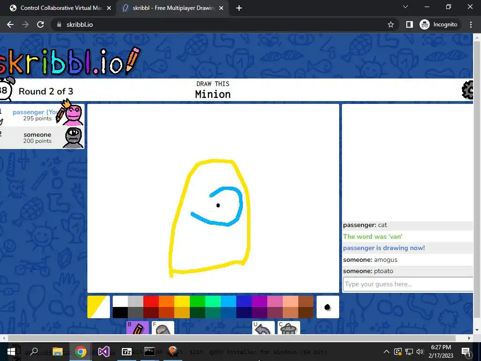Screen dimensions: 481x361
Task: Click 'The word was van' message
Action: click(x=372, y=236)
